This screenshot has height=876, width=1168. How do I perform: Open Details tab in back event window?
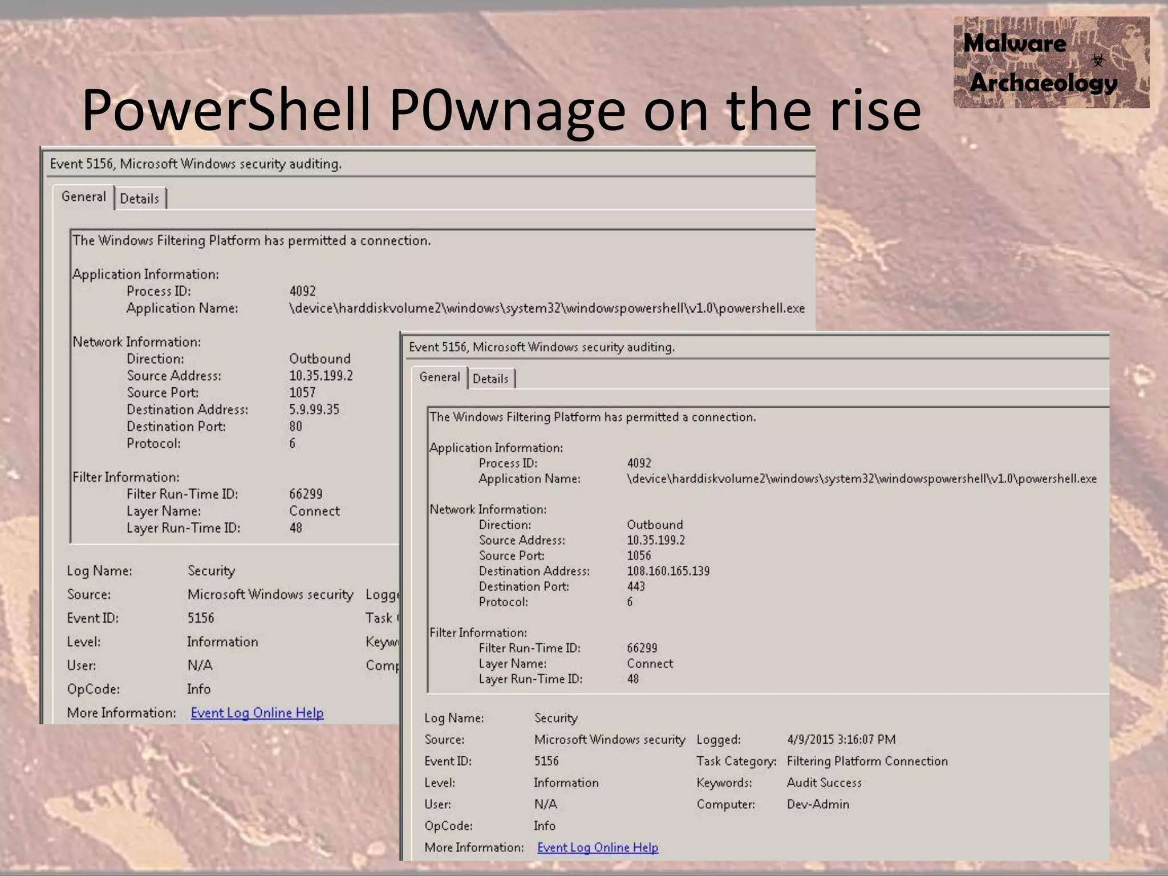click(140, 198)
